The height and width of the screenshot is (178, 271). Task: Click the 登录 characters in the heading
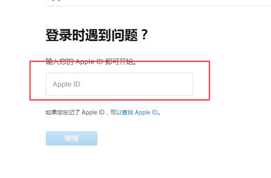pyautogui.click(x=59, y=35)
